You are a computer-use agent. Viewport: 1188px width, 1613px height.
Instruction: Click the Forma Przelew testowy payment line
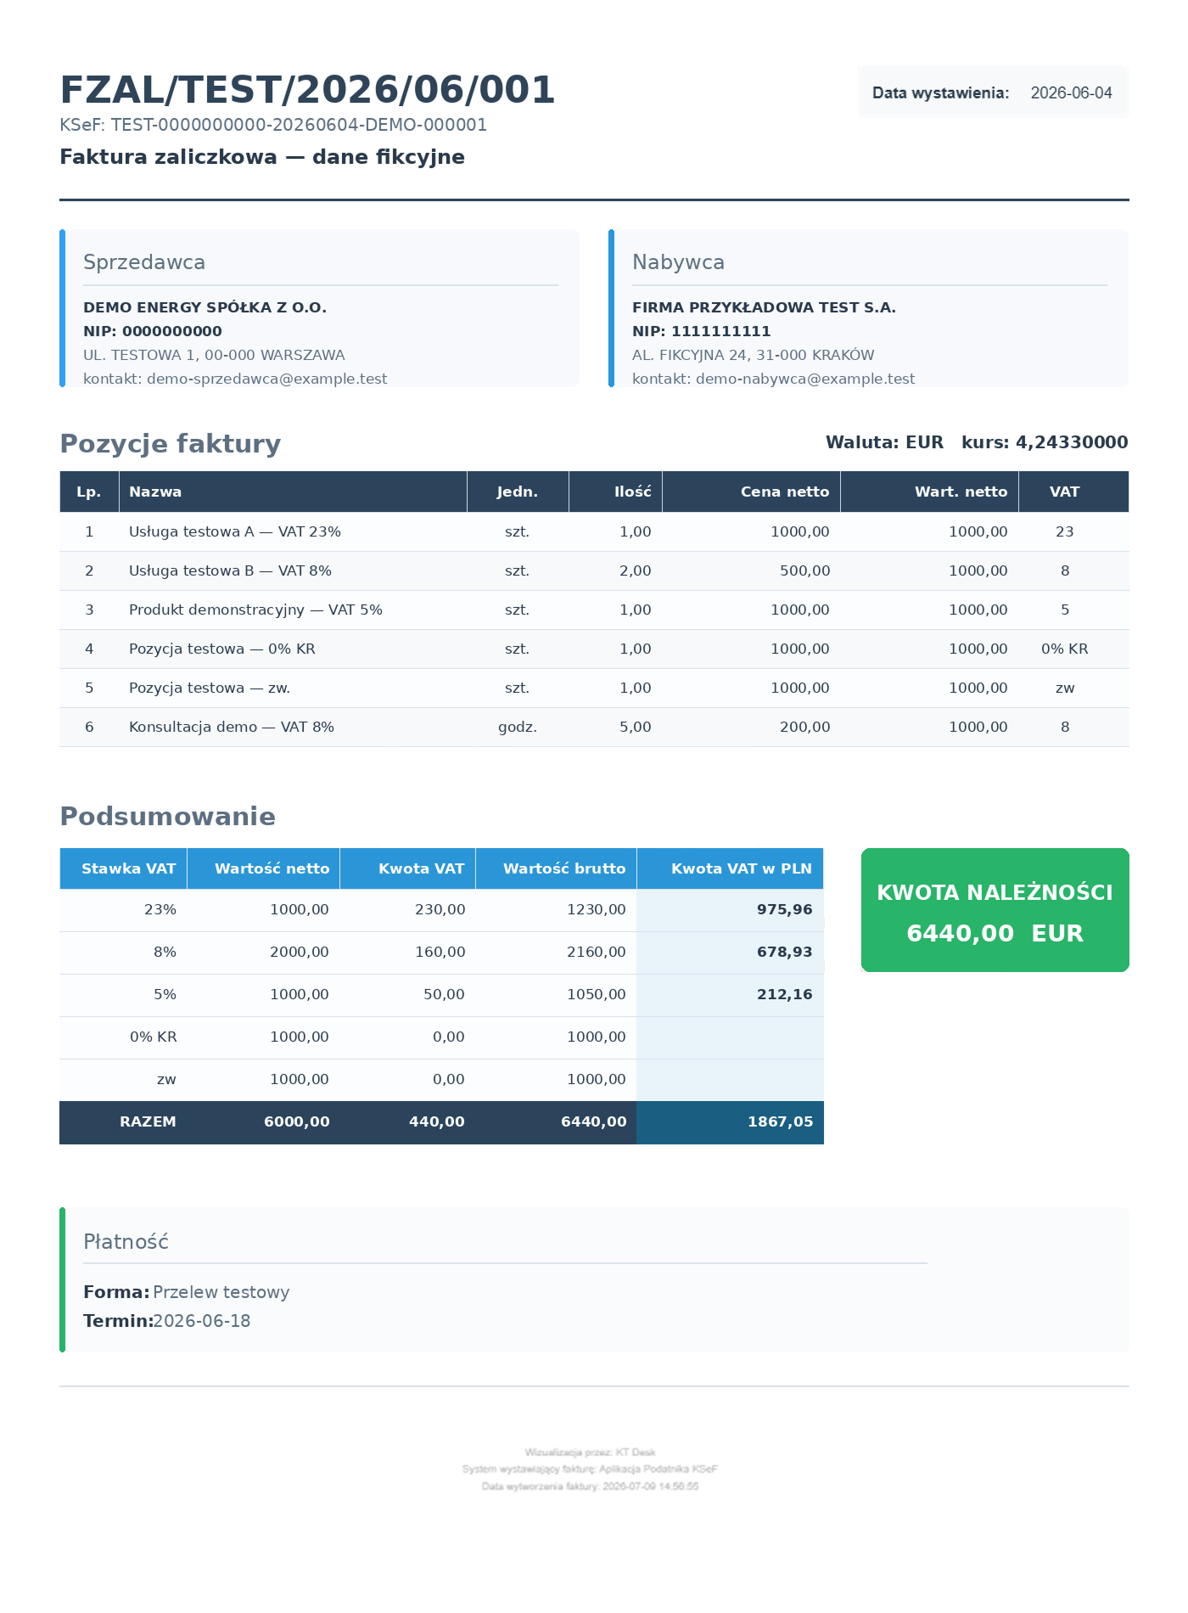(x=187, y=1292)
